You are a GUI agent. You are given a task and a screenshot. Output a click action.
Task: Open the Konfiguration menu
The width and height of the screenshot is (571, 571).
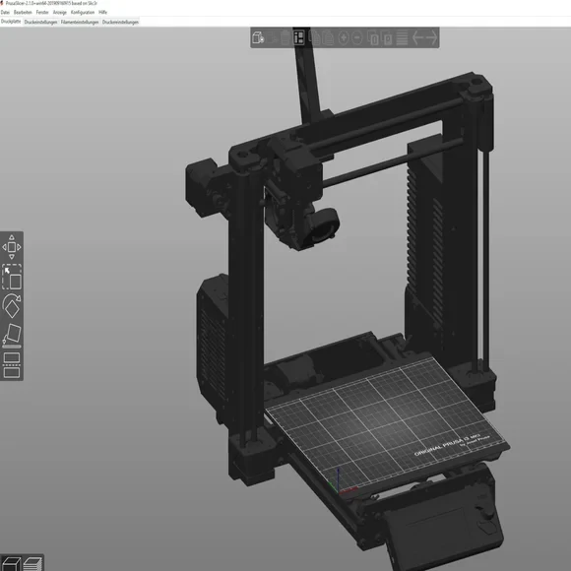pyautogui.click(x=83, y=13)
